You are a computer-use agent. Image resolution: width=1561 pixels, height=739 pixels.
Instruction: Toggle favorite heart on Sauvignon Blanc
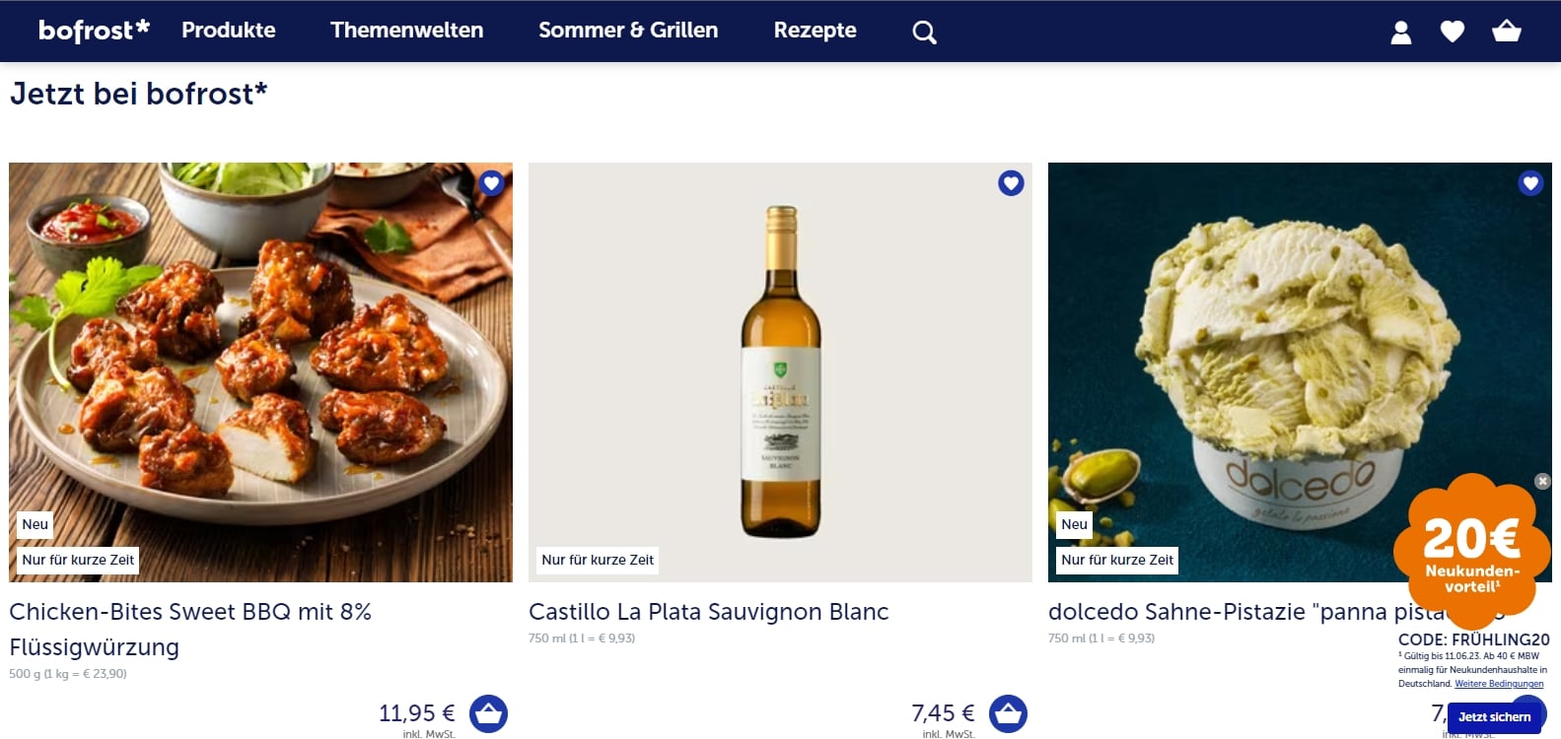click(x=1011, y=183)
